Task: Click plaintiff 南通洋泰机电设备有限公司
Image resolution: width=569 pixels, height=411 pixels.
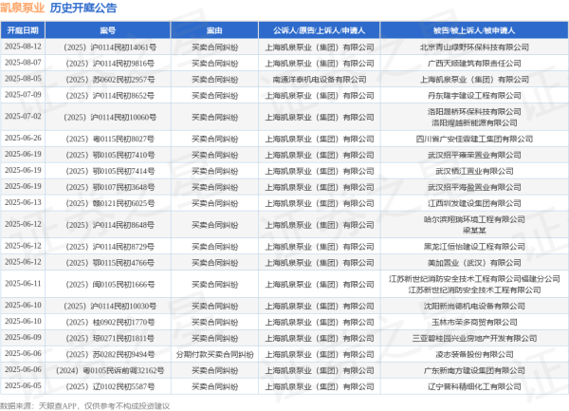Action: click(x=320, y=80)
